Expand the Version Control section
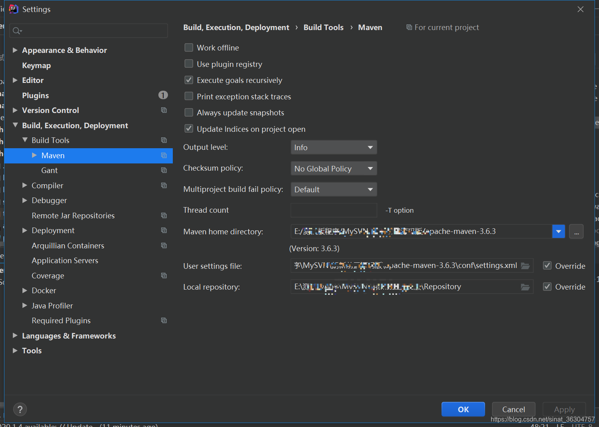This screenshot has width=599, height=427. [x=15, y=110]
